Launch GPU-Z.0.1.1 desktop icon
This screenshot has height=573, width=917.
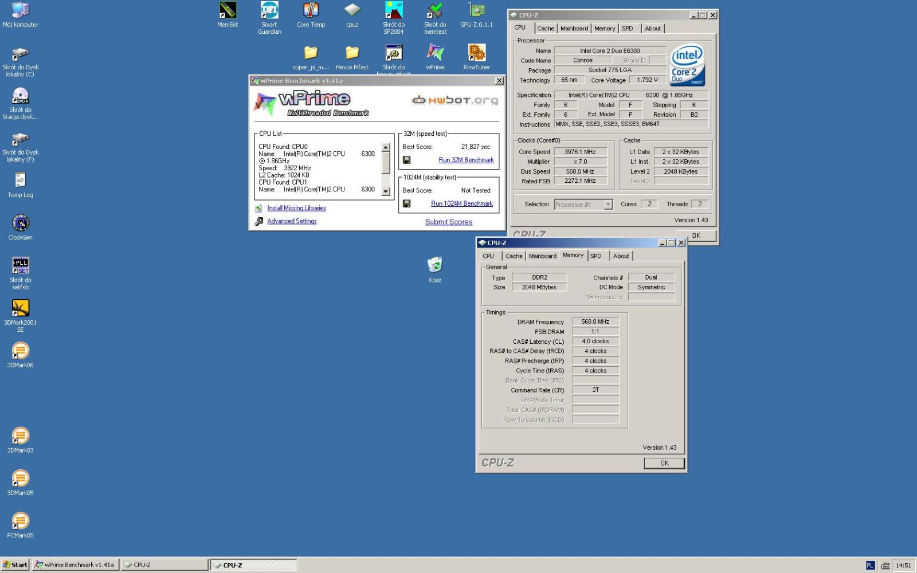coord(476,15)
